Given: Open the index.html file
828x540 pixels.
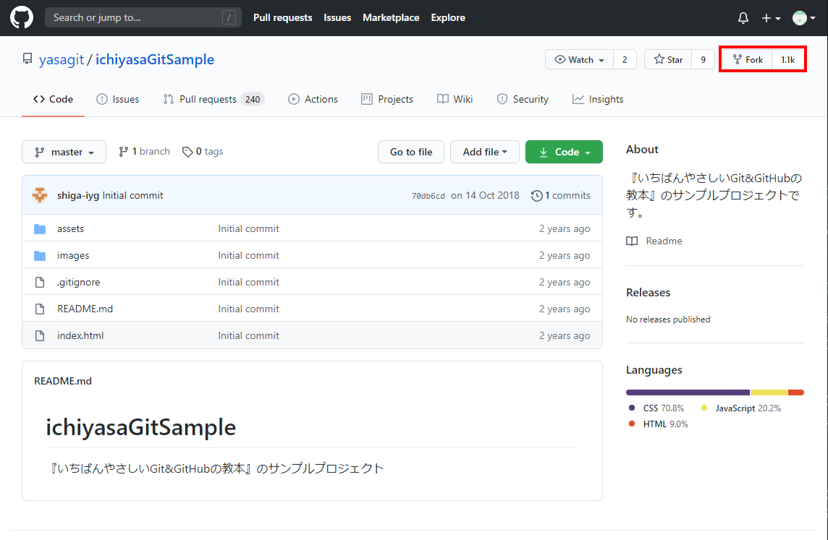Looking at the screenshot, I should (80, 336).
